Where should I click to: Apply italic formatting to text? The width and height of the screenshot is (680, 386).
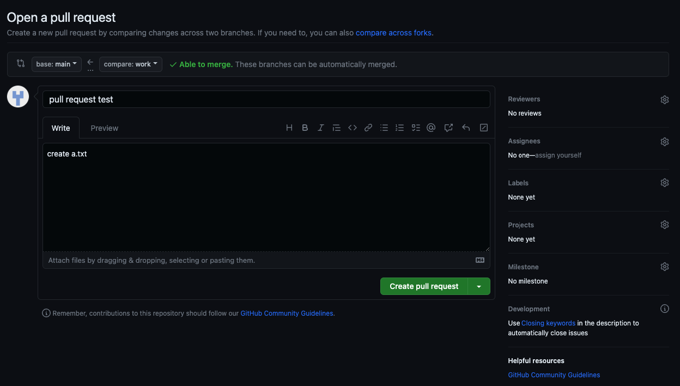pos(321,128)
